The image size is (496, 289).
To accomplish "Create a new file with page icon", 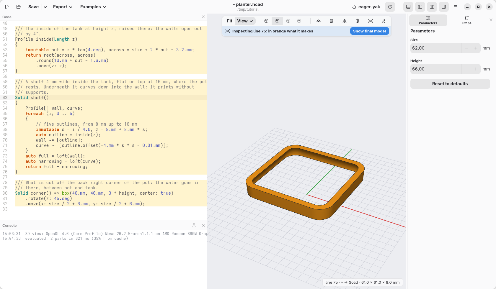I will point(7,7).
